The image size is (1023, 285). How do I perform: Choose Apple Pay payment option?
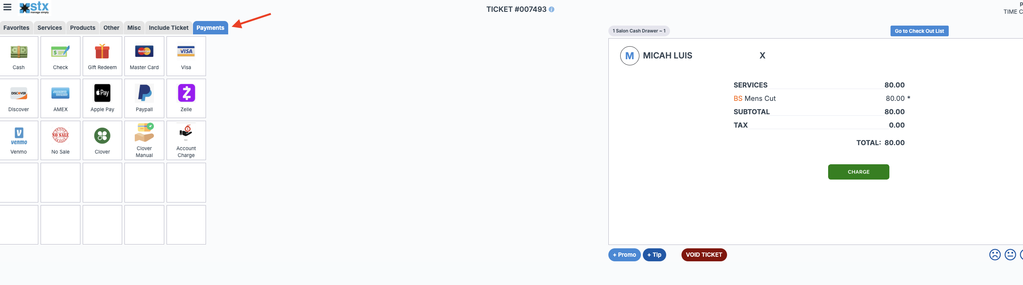click(x=102, y=98)
